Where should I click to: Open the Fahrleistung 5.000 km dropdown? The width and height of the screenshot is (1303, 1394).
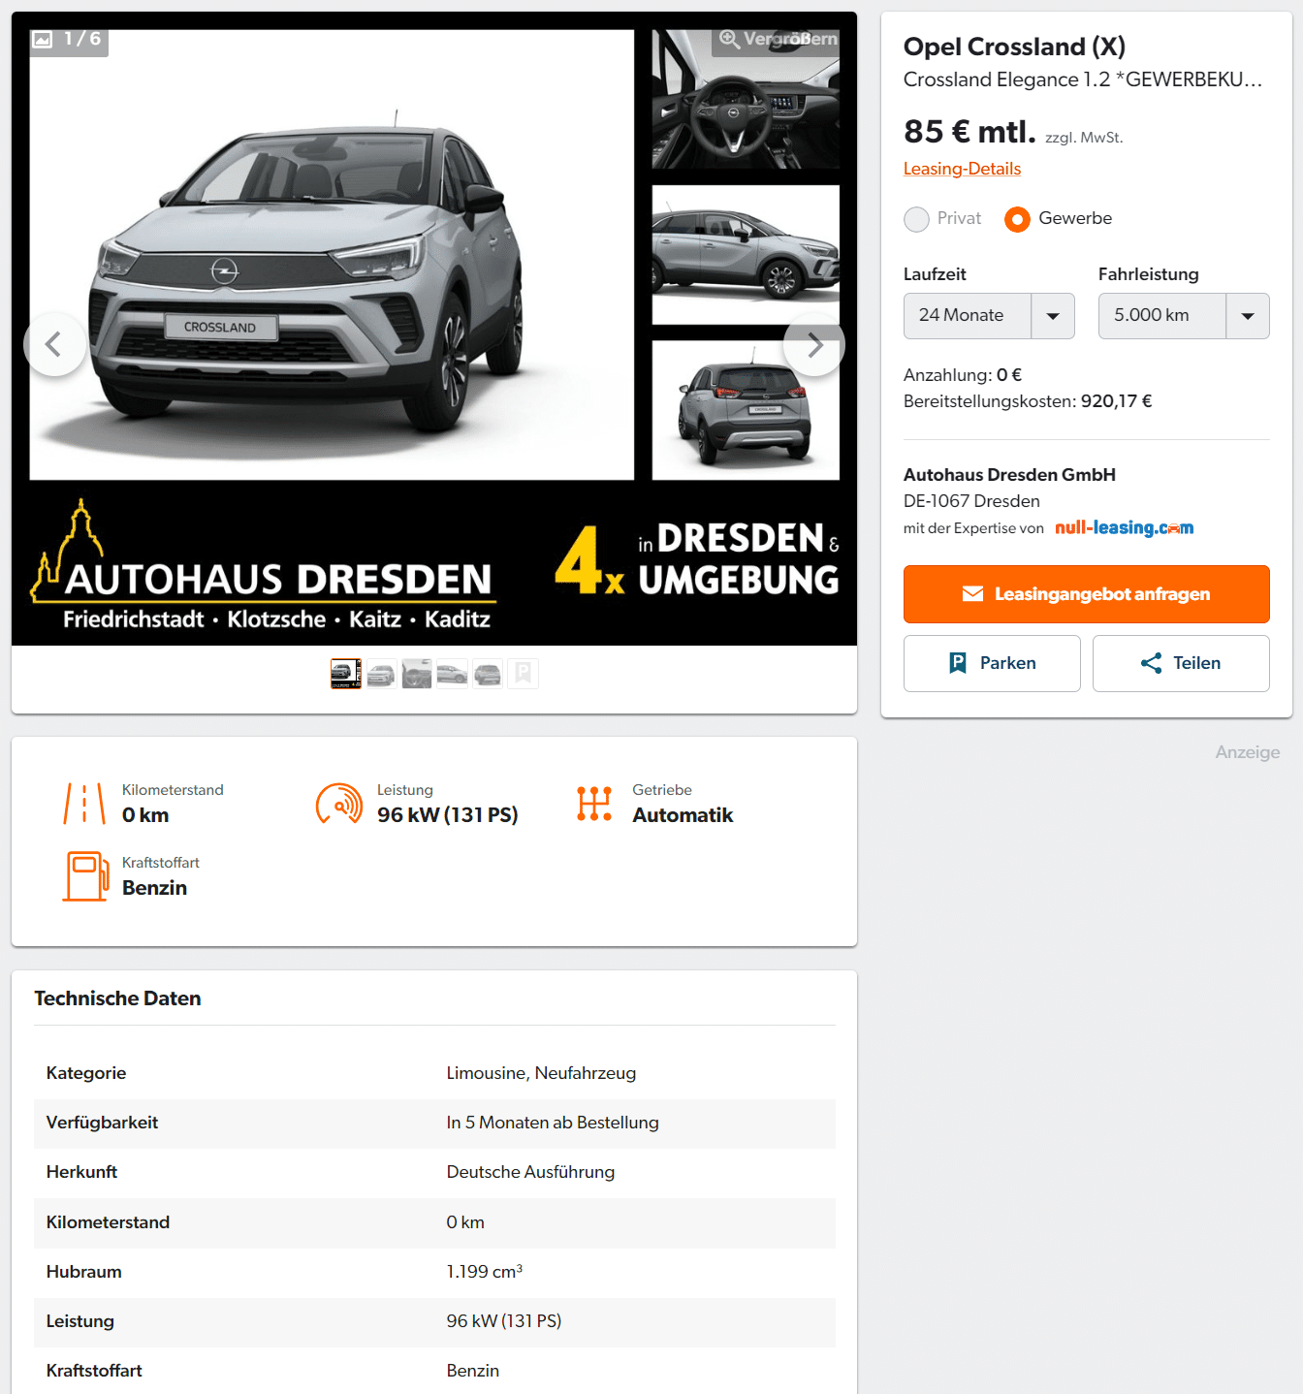(1184, 316)
